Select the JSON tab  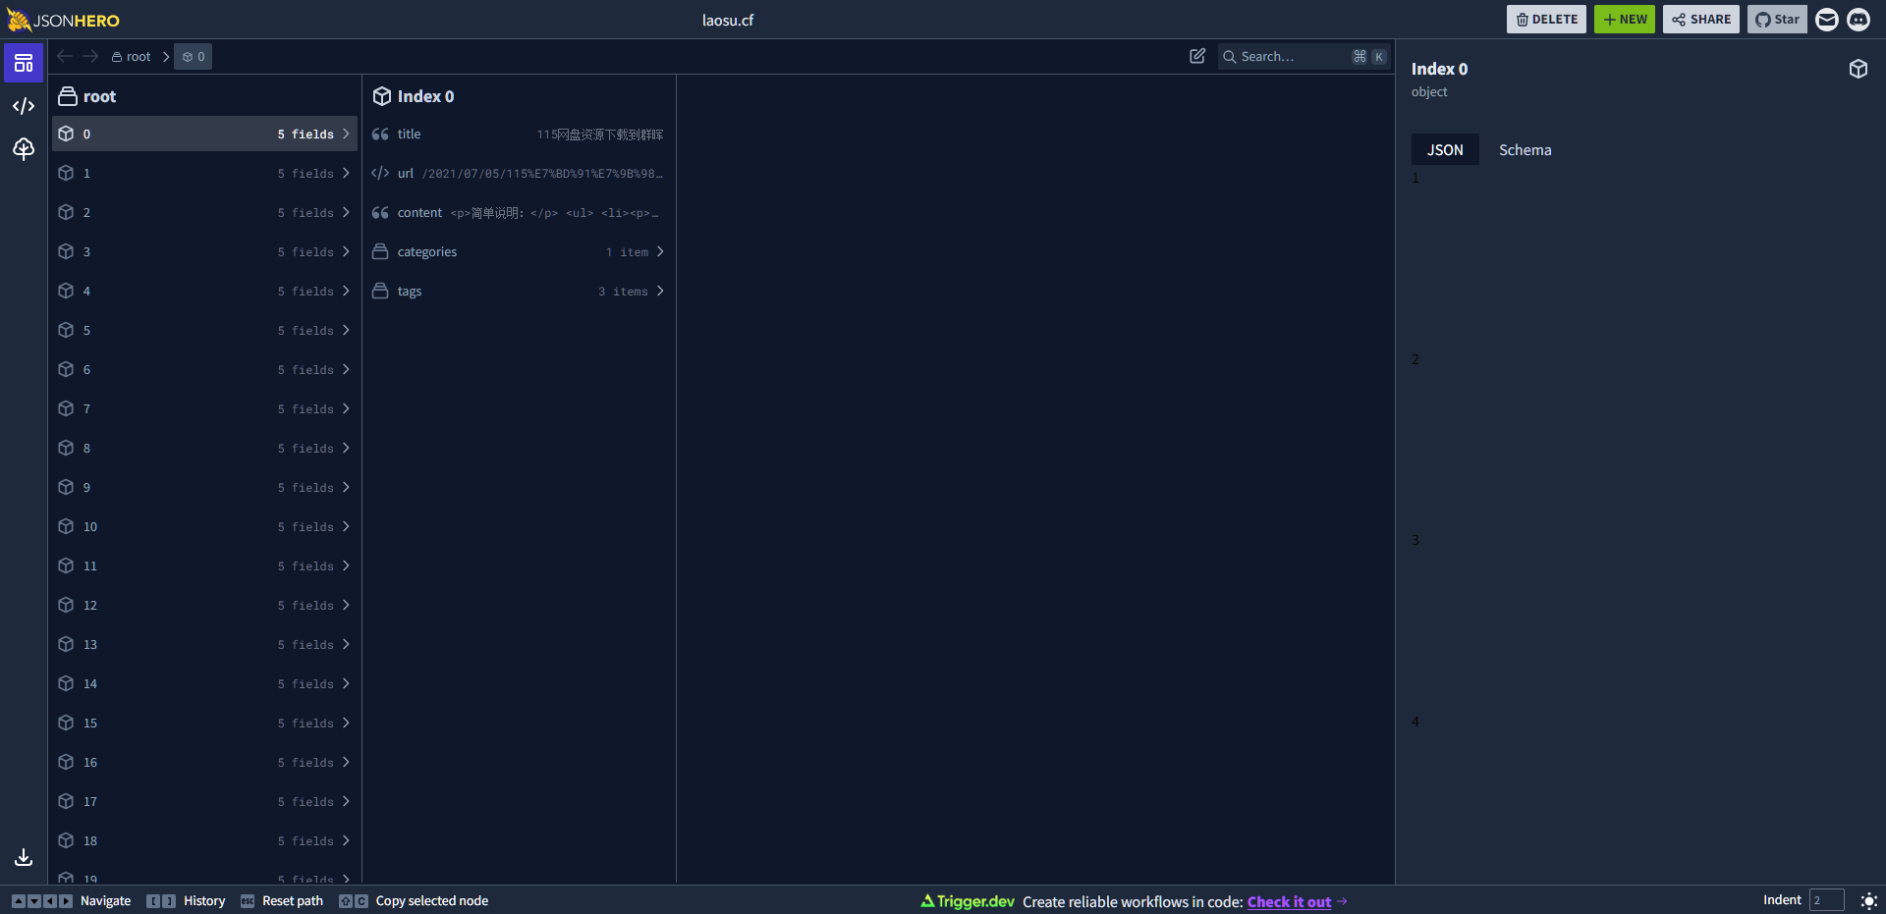click(1445, 149)
